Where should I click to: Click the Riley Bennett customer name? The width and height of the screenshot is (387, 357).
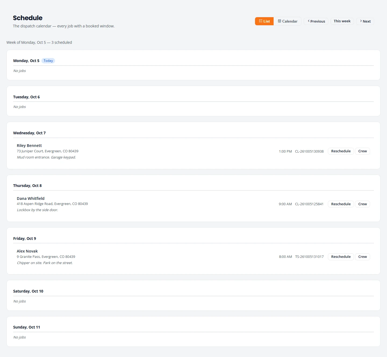29,146
